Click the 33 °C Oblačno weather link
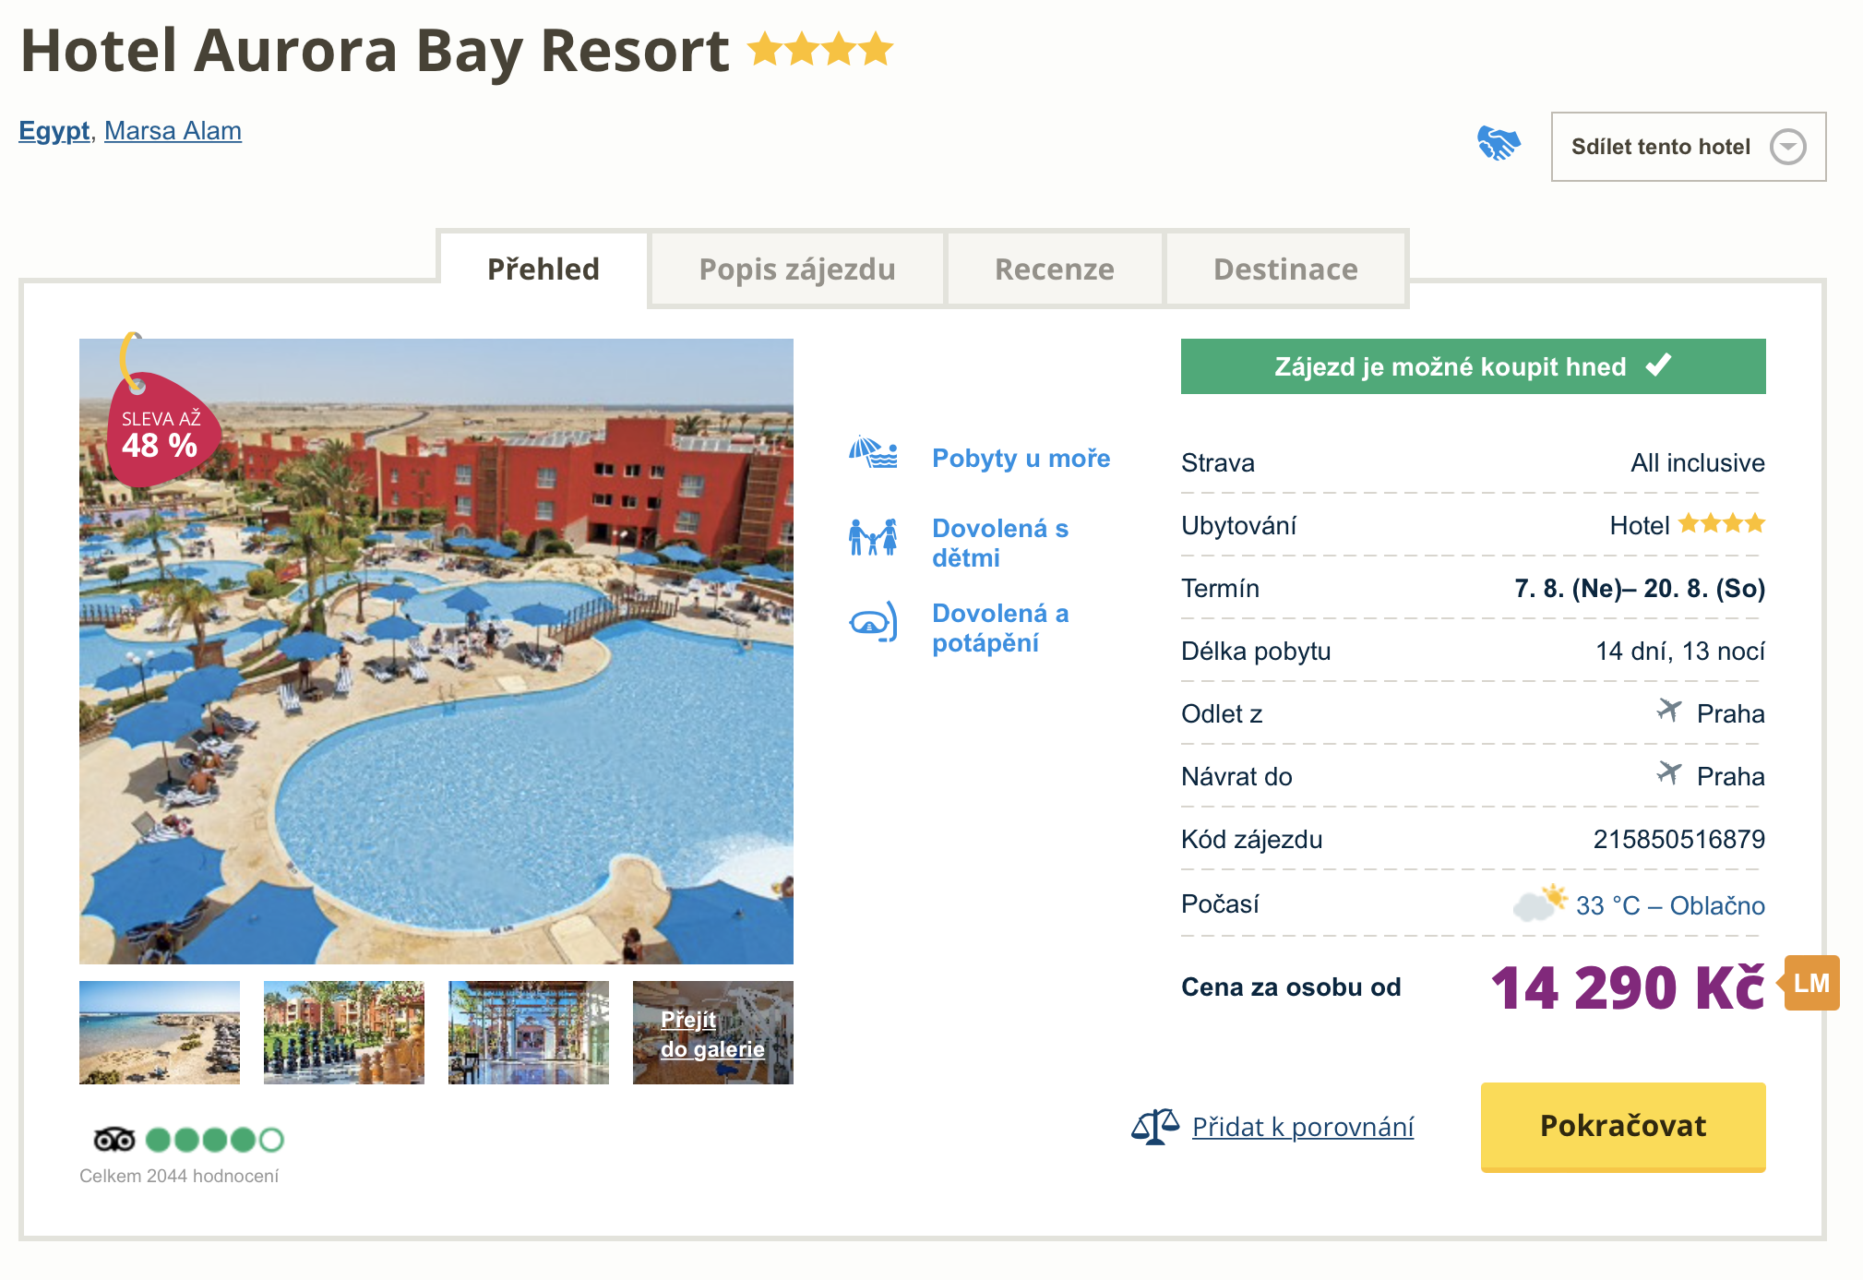This screenshot has width=1863, height=1280. 1669,905
